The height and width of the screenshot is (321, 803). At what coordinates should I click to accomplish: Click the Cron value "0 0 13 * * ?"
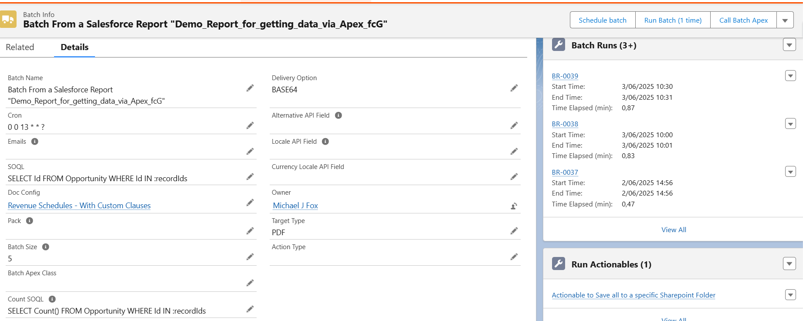click(26, 127)
